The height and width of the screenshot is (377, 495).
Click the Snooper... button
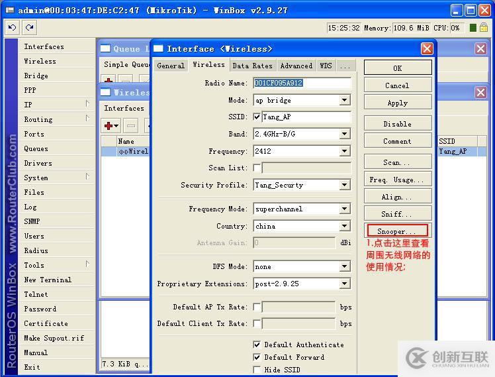coord(398,231)
